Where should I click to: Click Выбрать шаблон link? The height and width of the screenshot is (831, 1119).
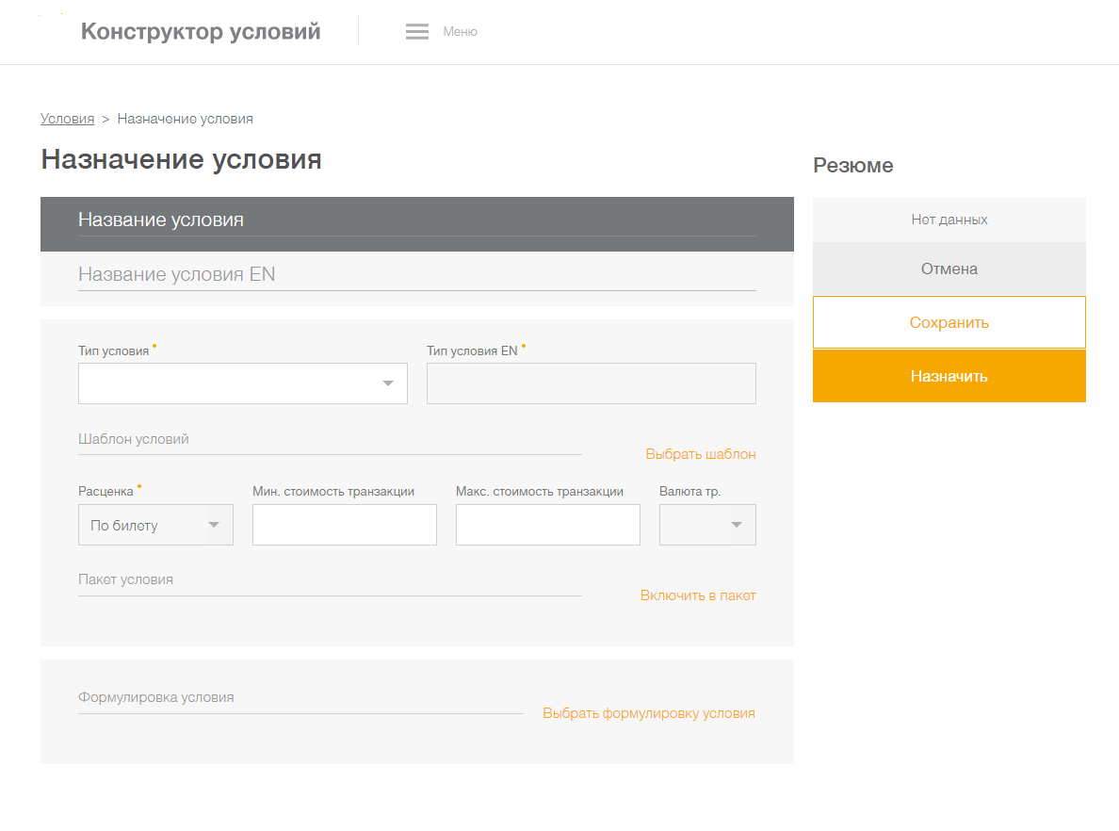701,454
